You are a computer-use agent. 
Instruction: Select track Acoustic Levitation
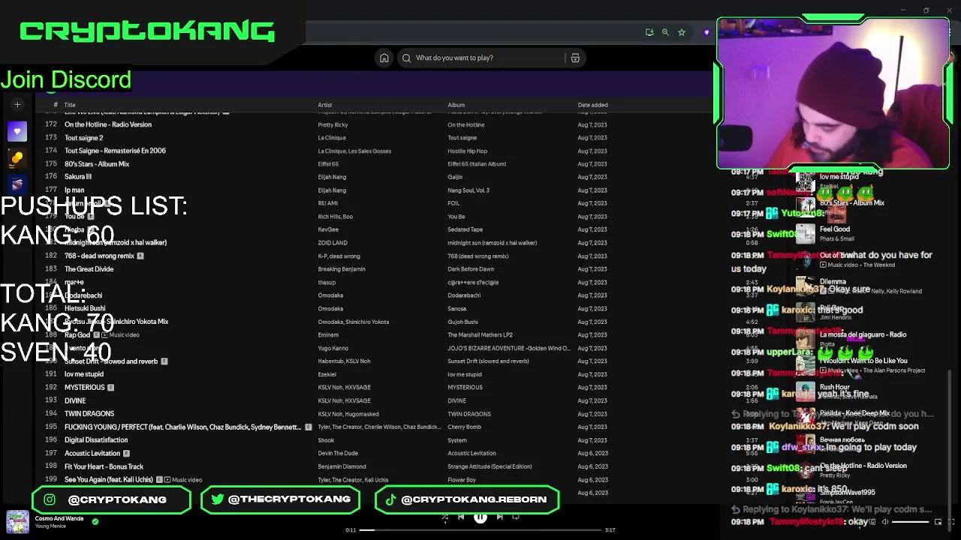pyautogui.click(x=92, y=454)
